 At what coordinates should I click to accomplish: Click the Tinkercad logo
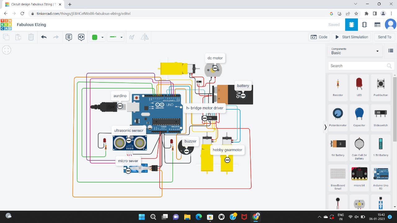(x=6, y=24)
